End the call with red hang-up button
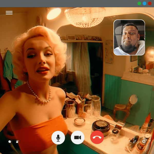 97,138
